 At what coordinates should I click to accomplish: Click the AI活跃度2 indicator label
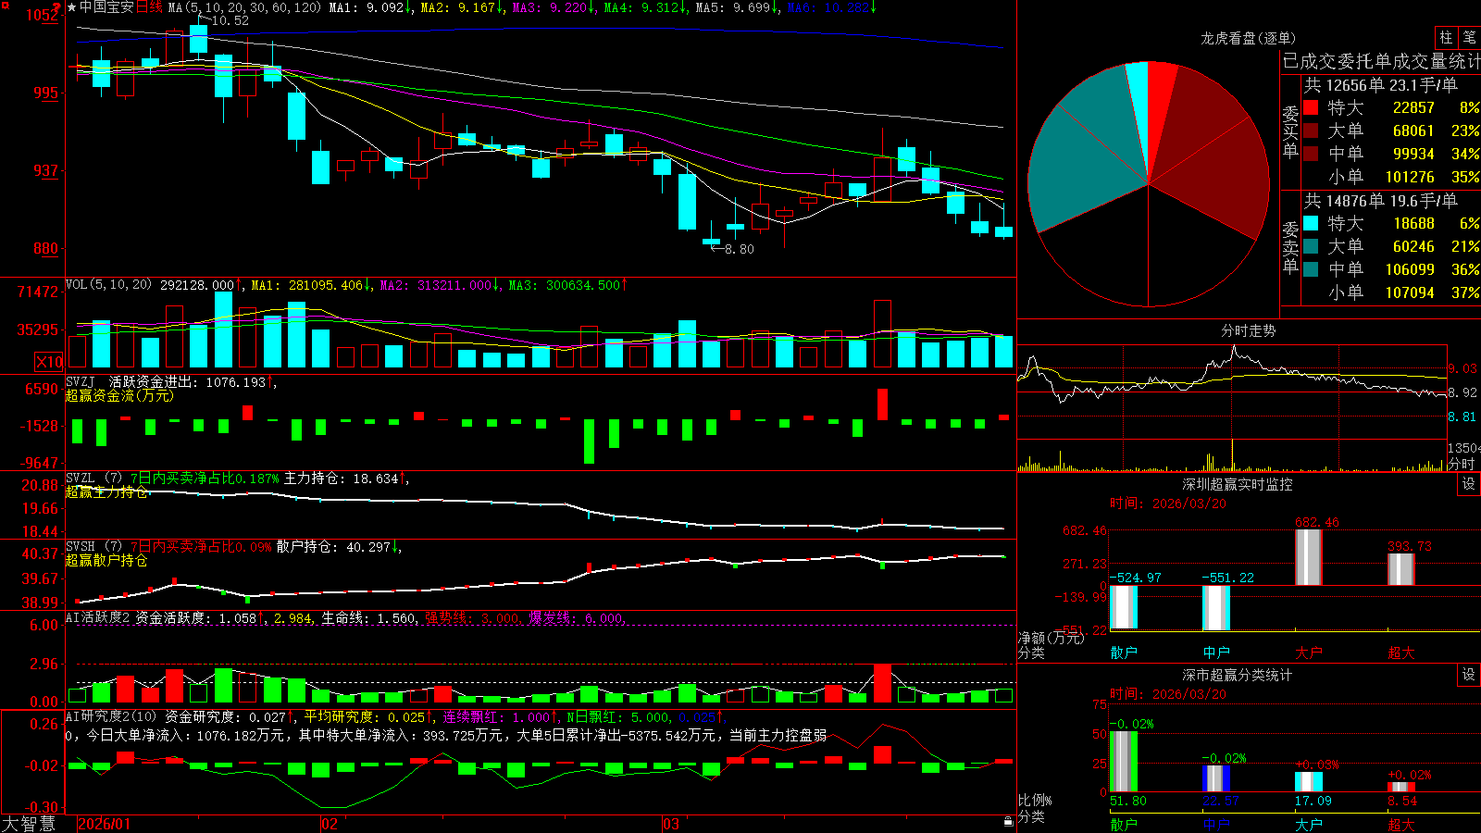point(98,617)
